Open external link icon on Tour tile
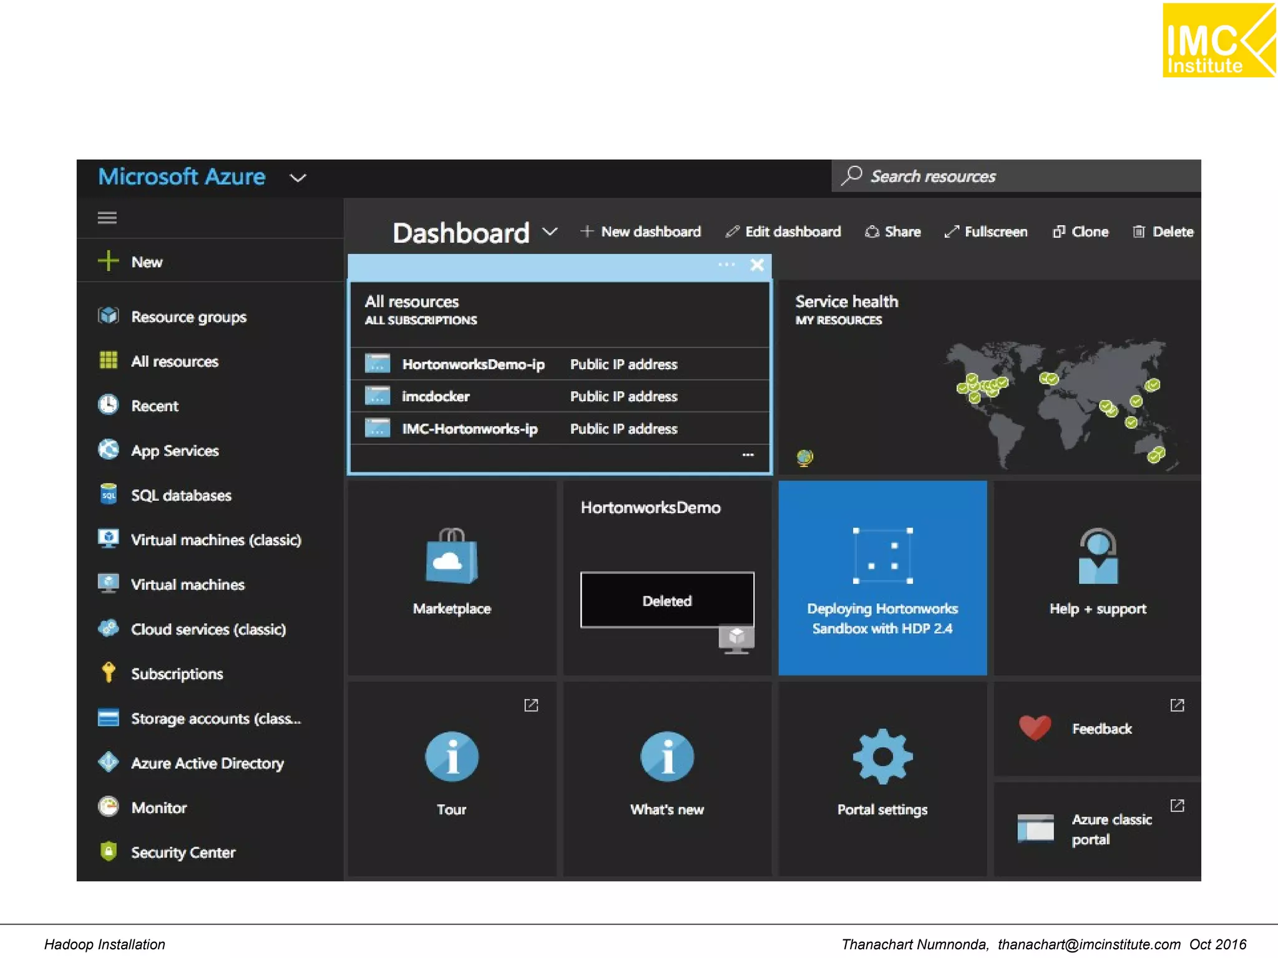The height and width of the screenshot is (958, 1278). click(531, 705)
